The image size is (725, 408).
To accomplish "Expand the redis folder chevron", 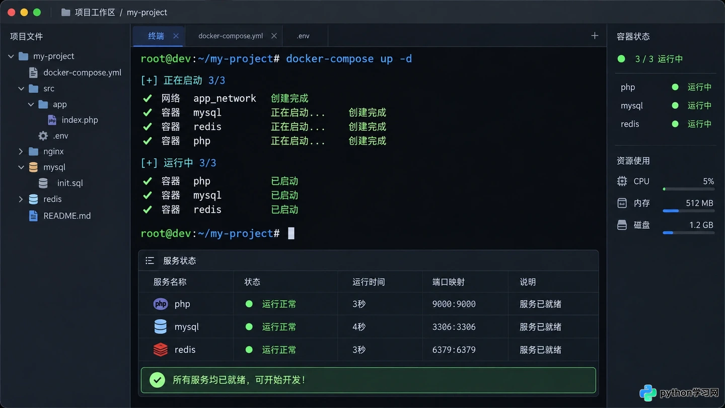I will coord(21,199).
